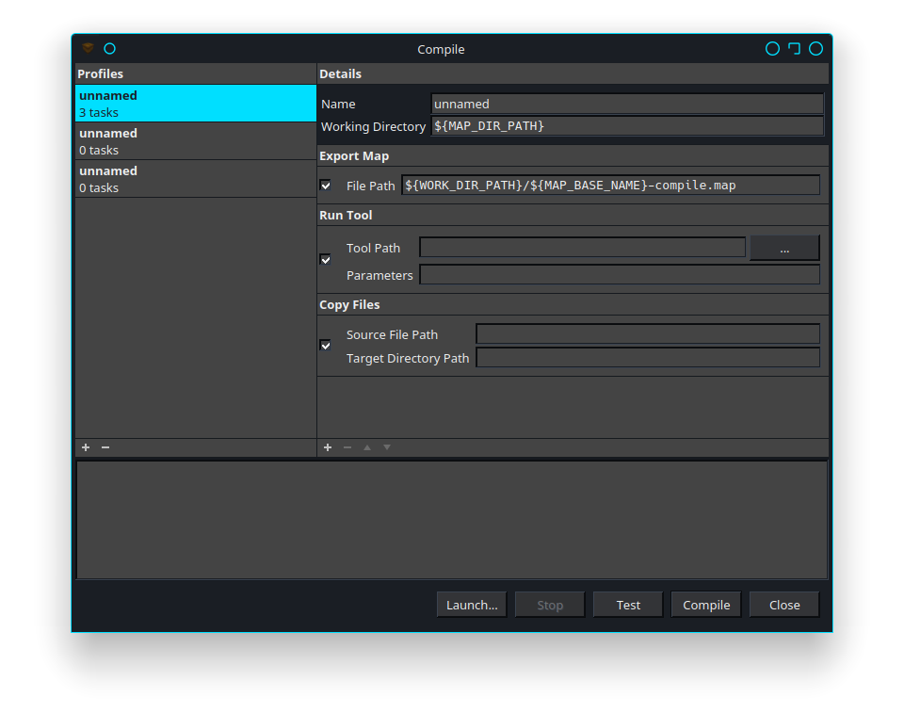Screen dimensions: 904x713
Task: Click the Working Directory field
Action: coord(626,125)
